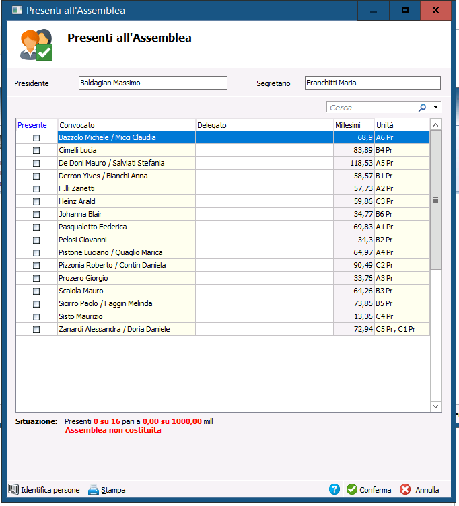Check the Presente box for Heinz Arald
This screenshot has height=506, width=459.
[x=36, y=202]
